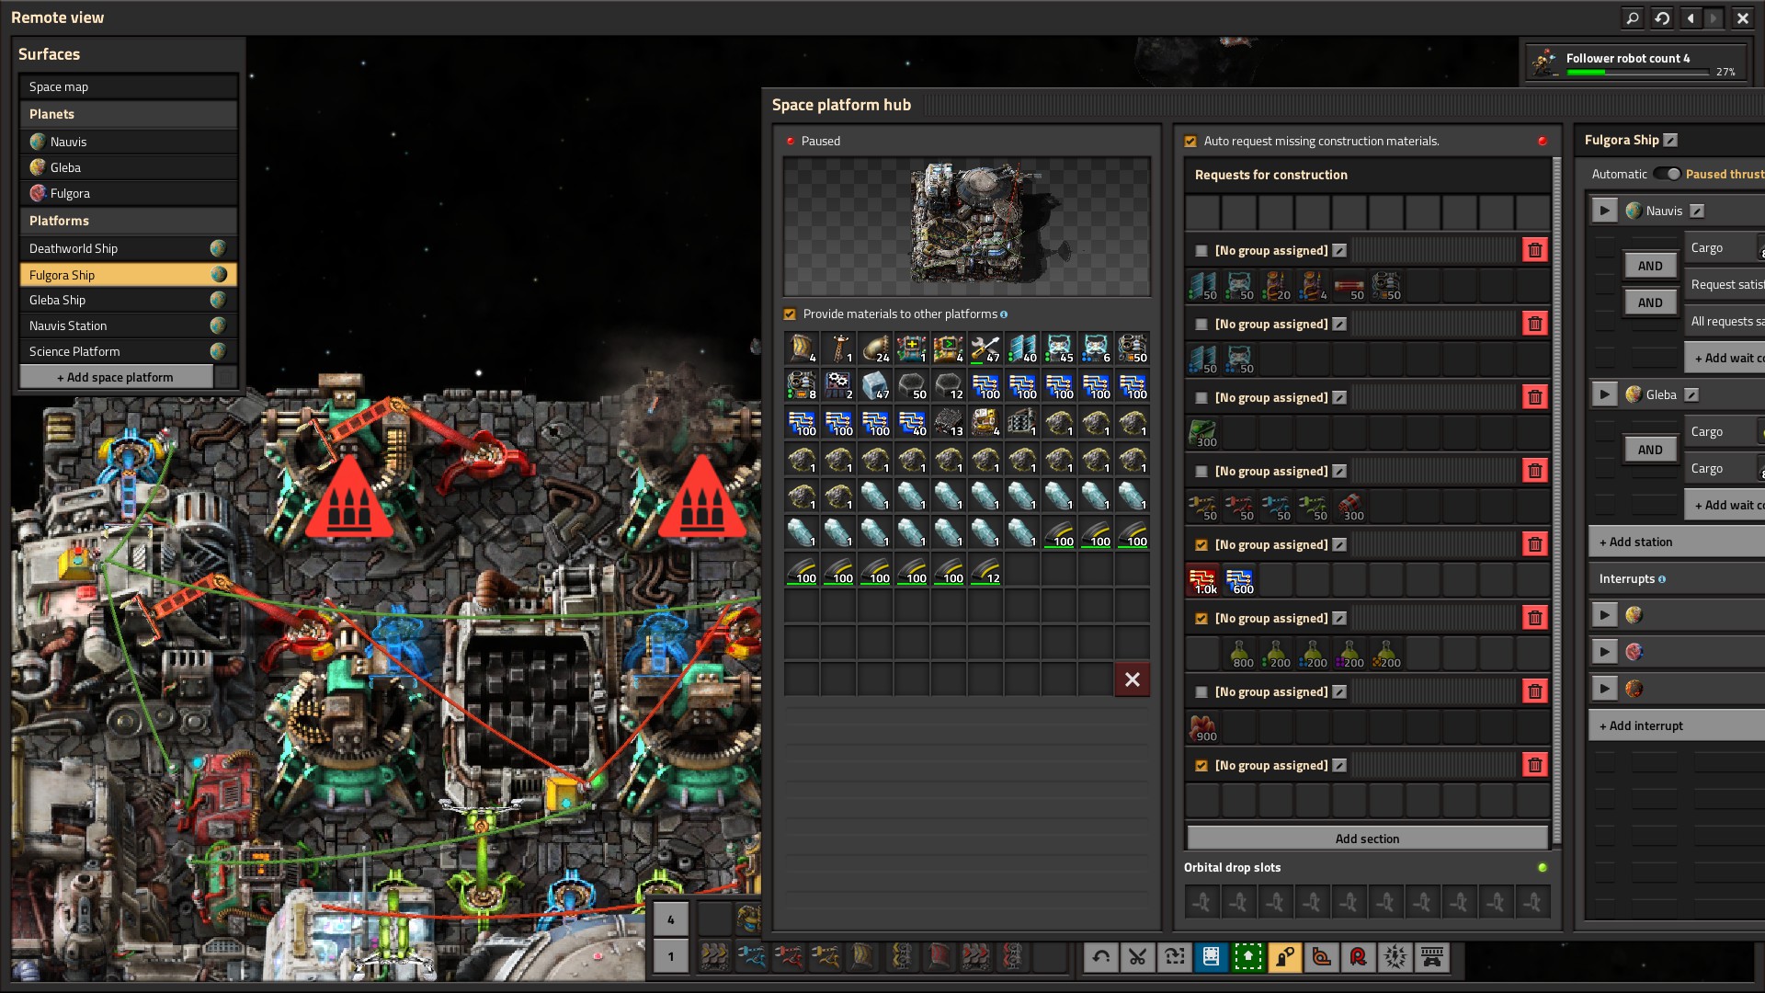1765x993 pixels.
Task: Click the Interrupts heading
Action: (x=1626, y=578)
